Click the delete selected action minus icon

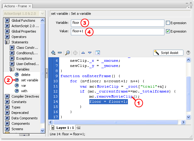60,53
